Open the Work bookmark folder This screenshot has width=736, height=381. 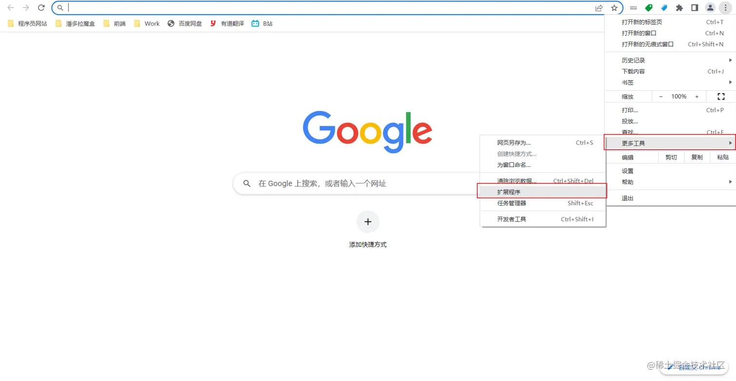pyautogui.click(x=147, y=23)
